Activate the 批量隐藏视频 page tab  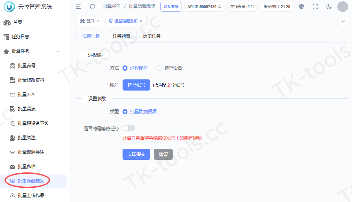point(126,21)
